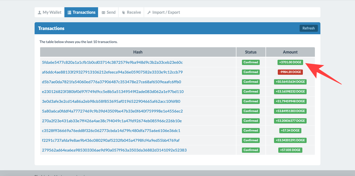Screen dimensions: 355x176
Task: Click Confirmed status in the +57.035 DOGE row
Action: 251,150
